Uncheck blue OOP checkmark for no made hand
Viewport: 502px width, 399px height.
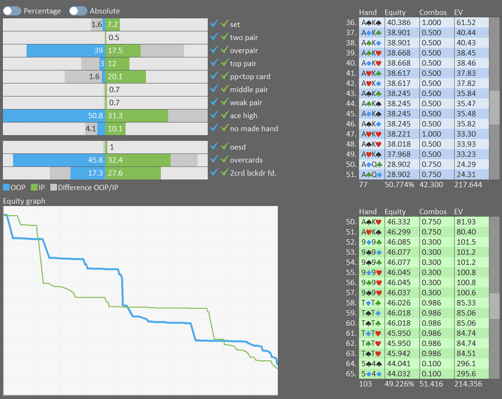coord(214,128)
